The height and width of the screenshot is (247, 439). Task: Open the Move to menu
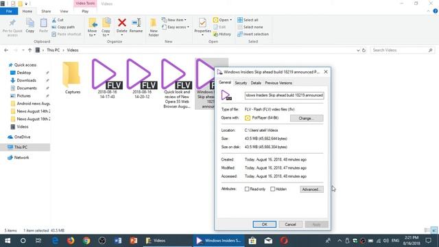coord(92,27)
